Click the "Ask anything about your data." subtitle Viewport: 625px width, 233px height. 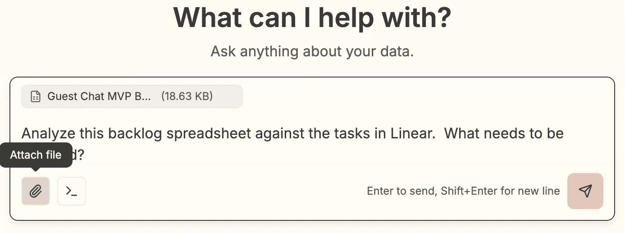coord(312,51)
